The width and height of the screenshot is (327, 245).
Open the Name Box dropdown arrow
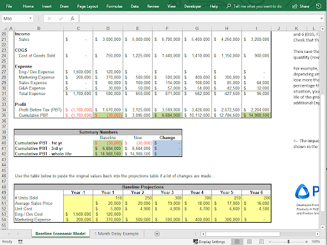(31, 19)
